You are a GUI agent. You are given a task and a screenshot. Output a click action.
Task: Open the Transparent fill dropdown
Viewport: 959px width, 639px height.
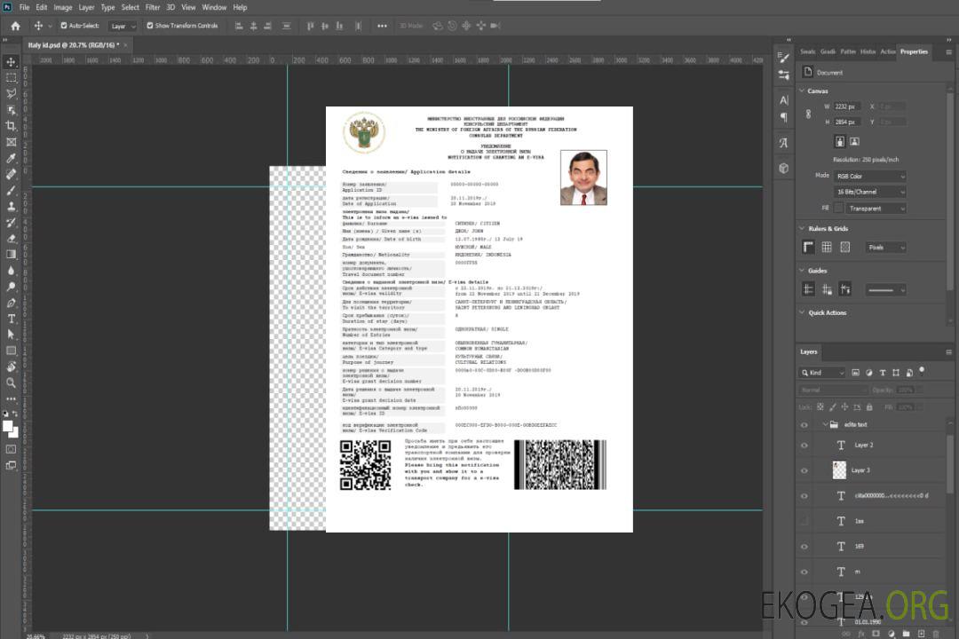[876, 209]
